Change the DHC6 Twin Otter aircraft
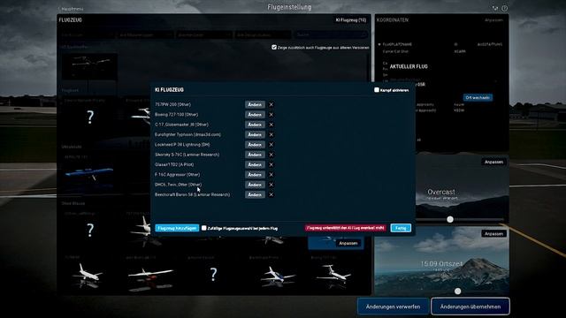Screen dimensions: 566x318 (x=255, y=185)
